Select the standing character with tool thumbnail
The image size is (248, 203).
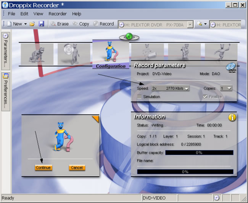pos(184,52)
